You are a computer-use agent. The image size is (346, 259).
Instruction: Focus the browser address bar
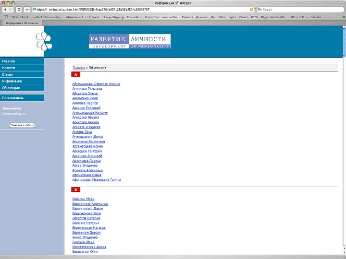tap(141, 10)
